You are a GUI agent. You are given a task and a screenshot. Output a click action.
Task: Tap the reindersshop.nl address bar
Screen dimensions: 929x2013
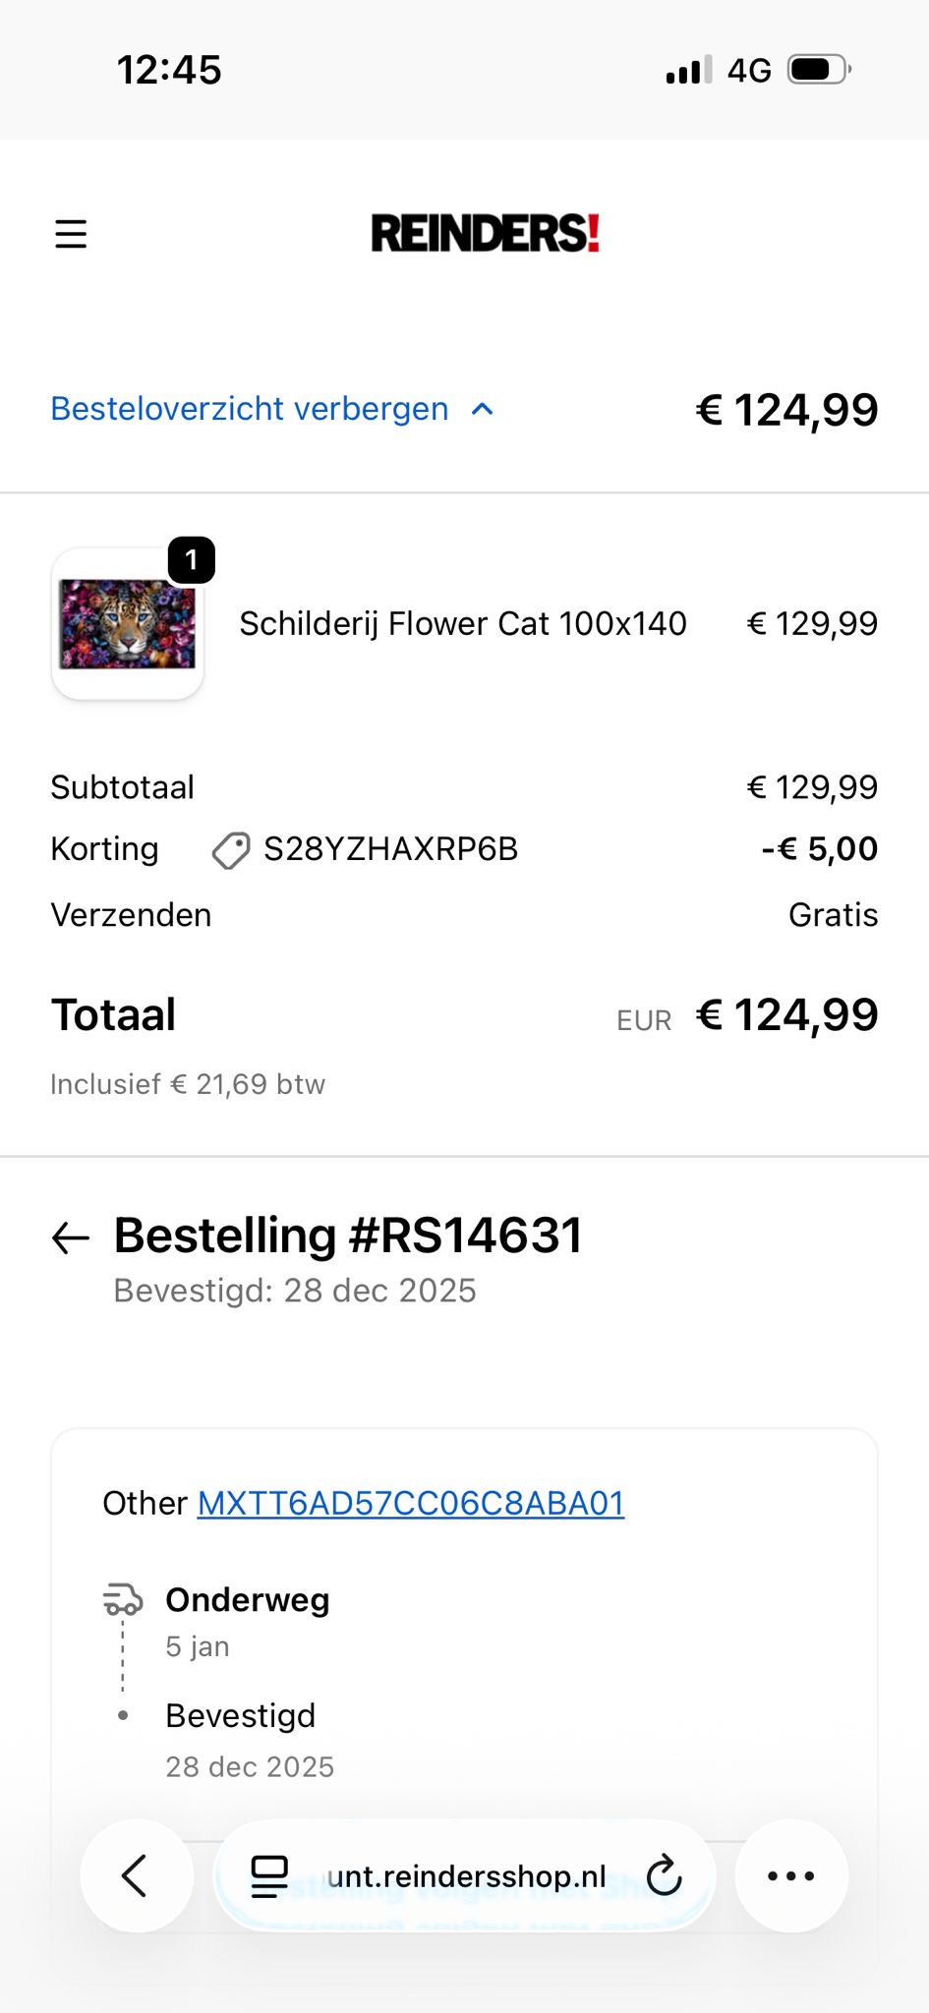pyautogui.click(x=467, y=1876)
